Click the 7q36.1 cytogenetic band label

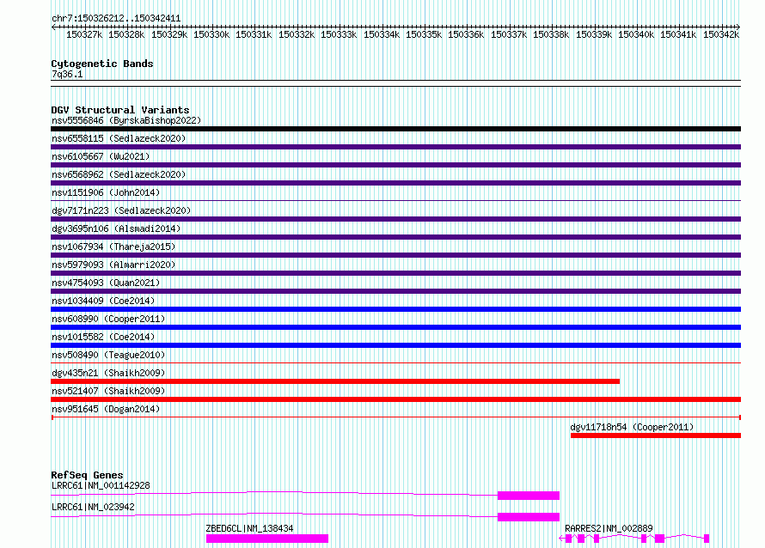67,74
